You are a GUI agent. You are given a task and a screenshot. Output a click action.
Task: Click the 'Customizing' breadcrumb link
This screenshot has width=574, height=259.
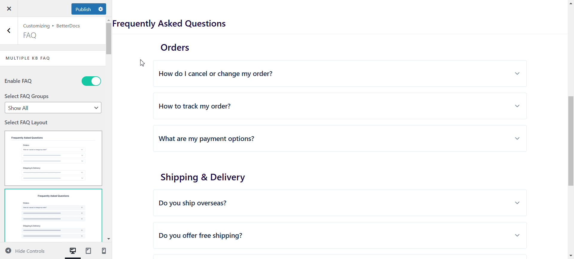point(36,26)
